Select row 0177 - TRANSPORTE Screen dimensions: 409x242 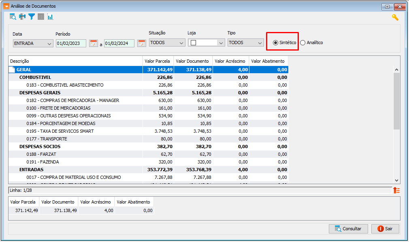[148, 139]
